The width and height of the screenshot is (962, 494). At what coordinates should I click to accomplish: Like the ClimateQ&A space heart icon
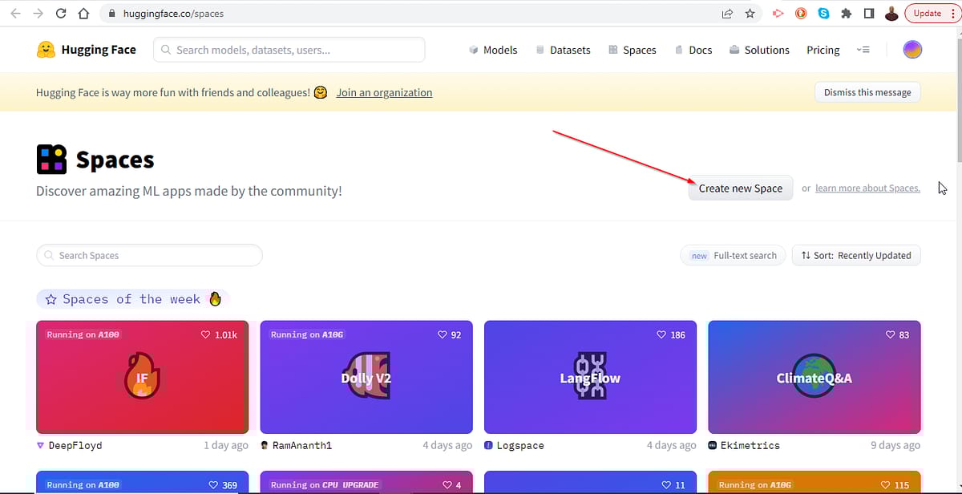pyautogui.click(x=891, y=334)
